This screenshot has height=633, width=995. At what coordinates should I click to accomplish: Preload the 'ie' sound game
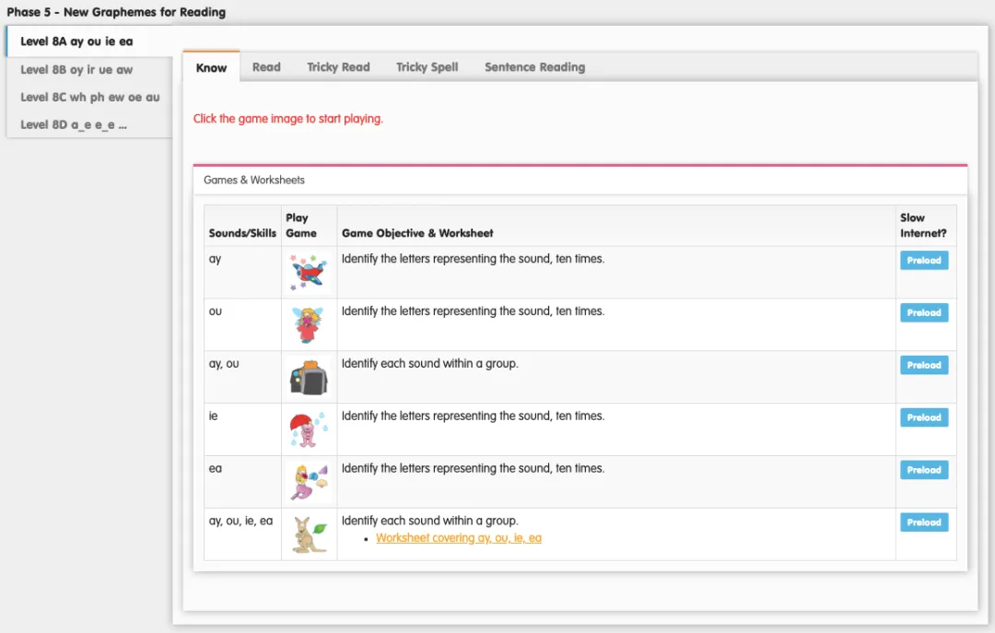(x=923, y=418)
